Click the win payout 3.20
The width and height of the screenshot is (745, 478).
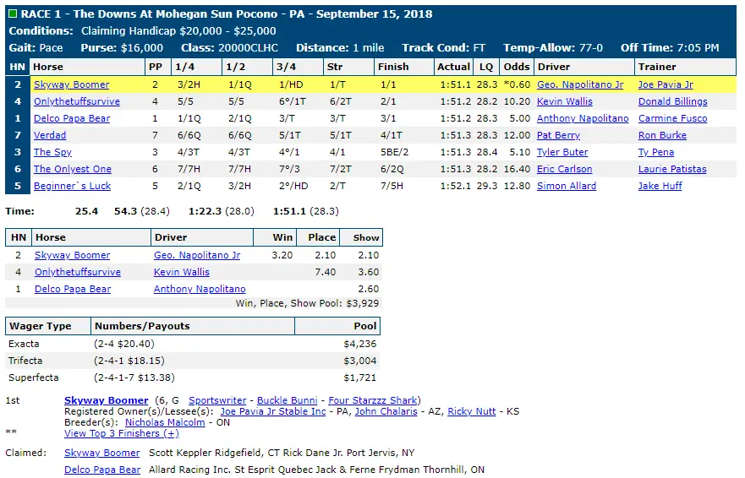click(x=282, y=255)
